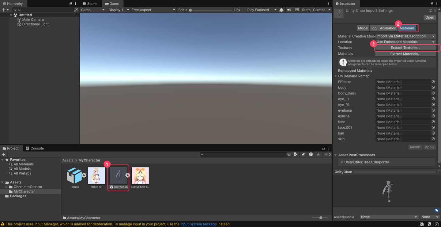Open the material picker for skin
The height and width of the screenshot is (227, 441).
click(x=433, y=139)
